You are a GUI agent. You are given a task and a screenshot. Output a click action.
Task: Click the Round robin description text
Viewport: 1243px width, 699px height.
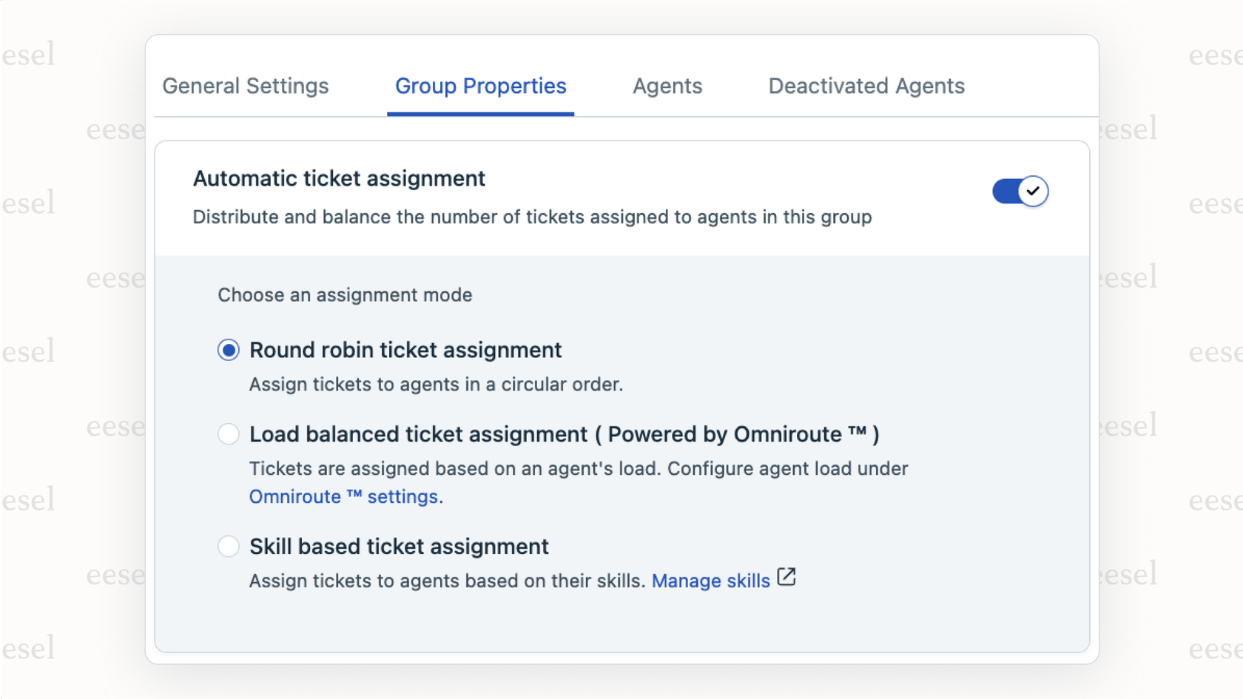[x=436, y=384]
